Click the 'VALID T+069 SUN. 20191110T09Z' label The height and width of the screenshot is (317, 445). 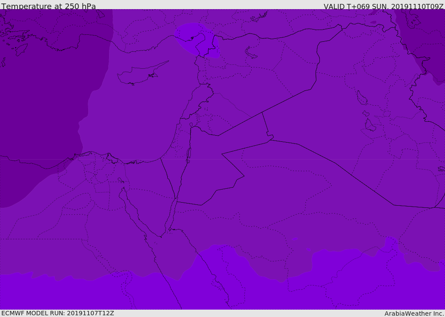coord(383,6)
